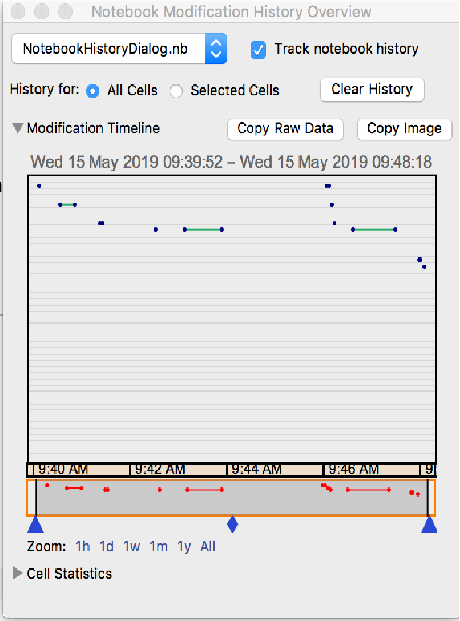Set timeline zoom to 1h

(x=83, y=547)
